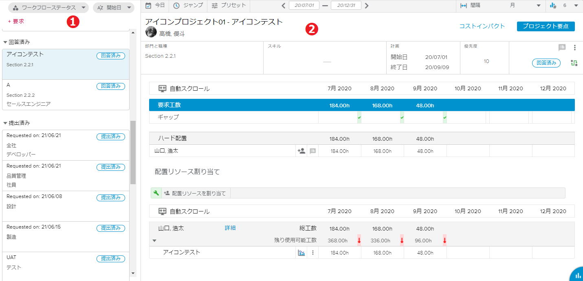Collapse the 回答済み group
The width and height of the screenshot is (583, 281).
click(x=5, y=42)
